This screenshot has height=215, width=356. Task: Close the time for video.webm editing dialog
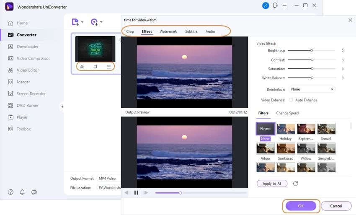click(350, 20)
